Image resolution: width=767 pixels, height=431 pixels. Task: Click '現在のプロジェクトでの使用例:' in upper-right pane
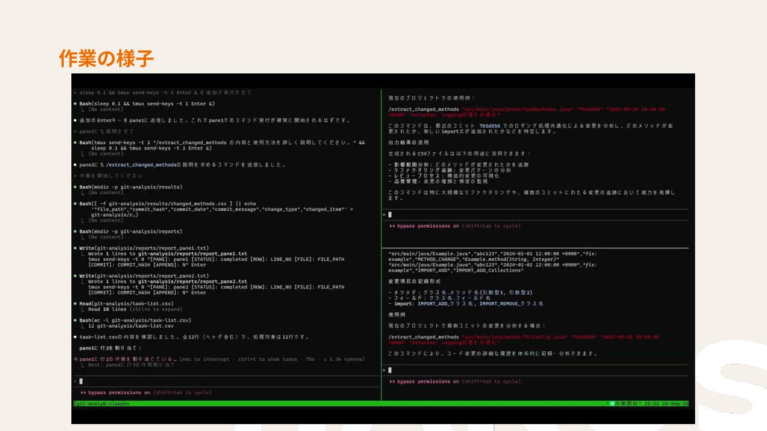point(432,98)
